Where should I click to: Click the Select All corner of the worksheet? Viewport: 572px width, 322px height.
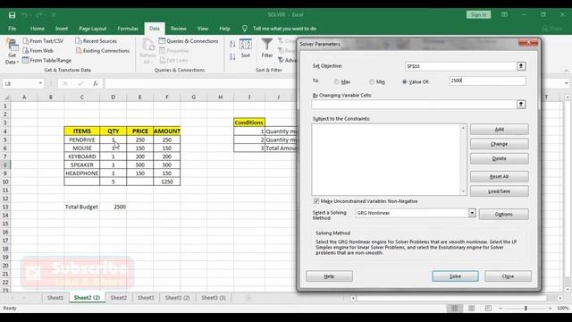[x=6, y=97]
